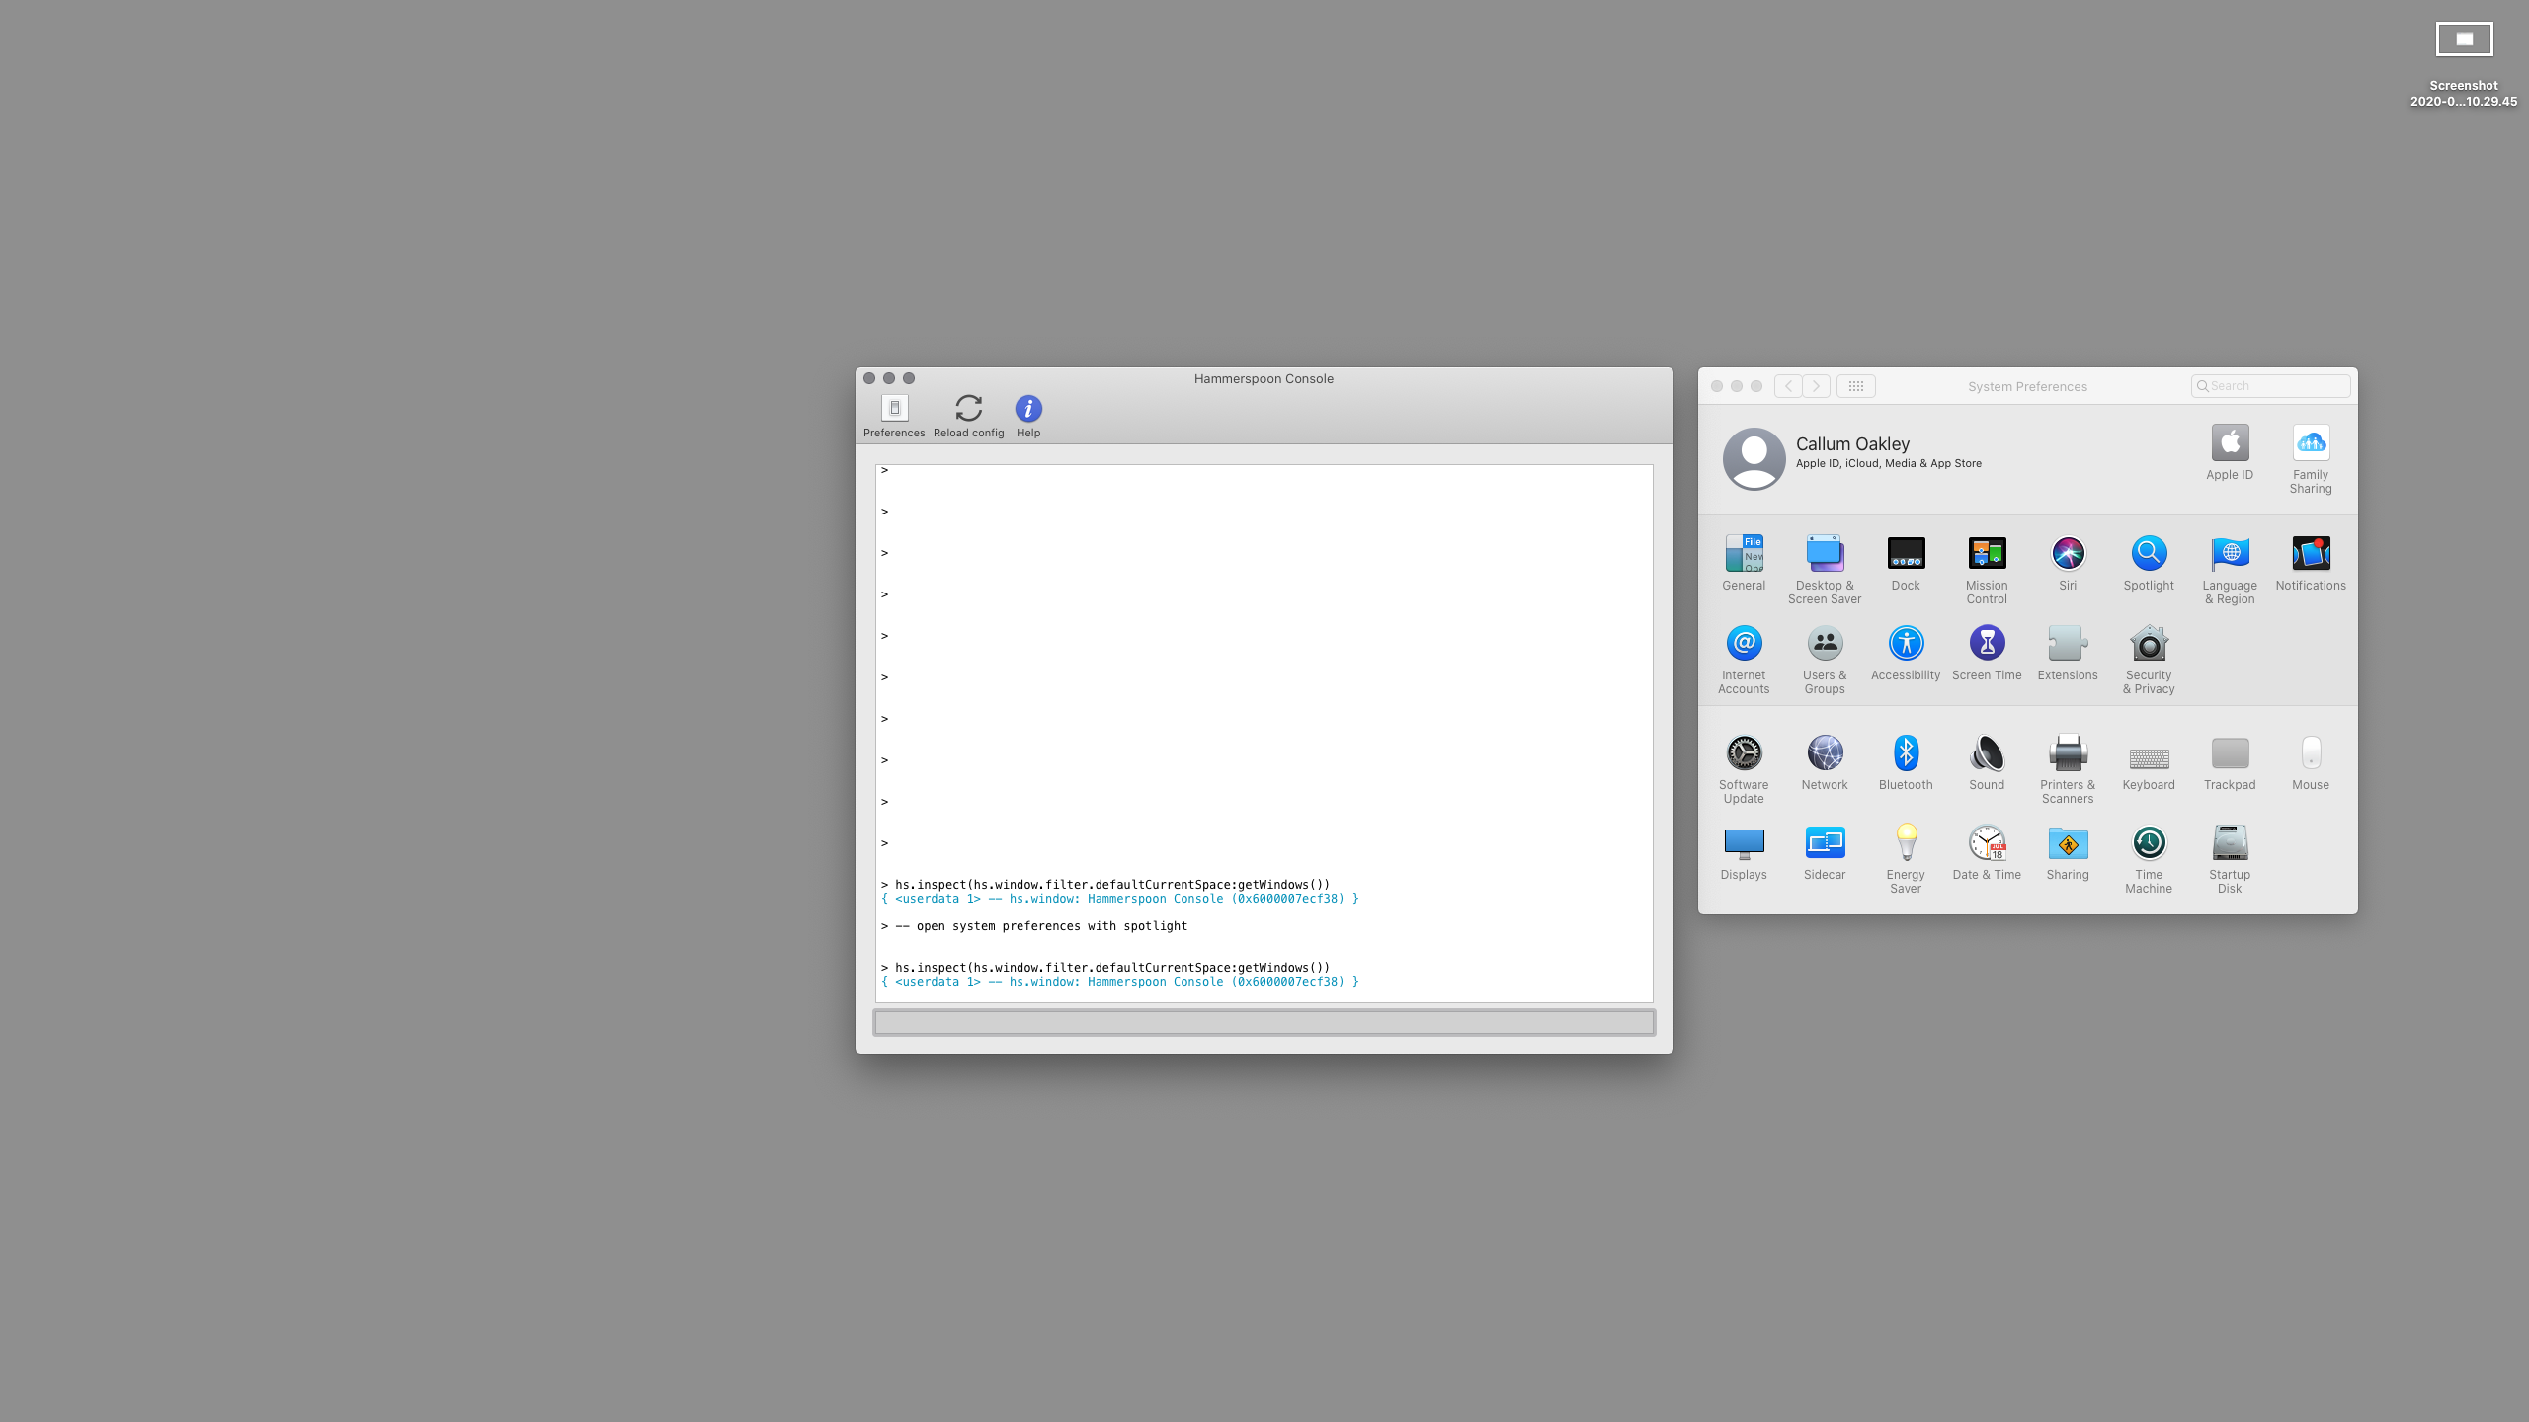2529x1422 pixels.
Task: Select the Screenshot file on the desktop
Action: (2464, 64)
